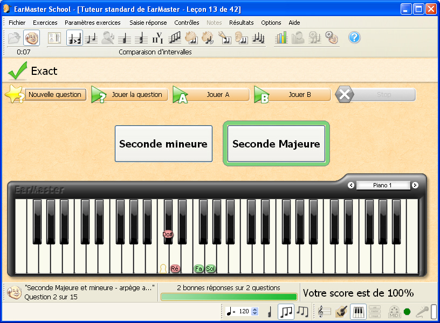
Task: Select the ascending arpeggio play mode
Action: click(286, 311)
